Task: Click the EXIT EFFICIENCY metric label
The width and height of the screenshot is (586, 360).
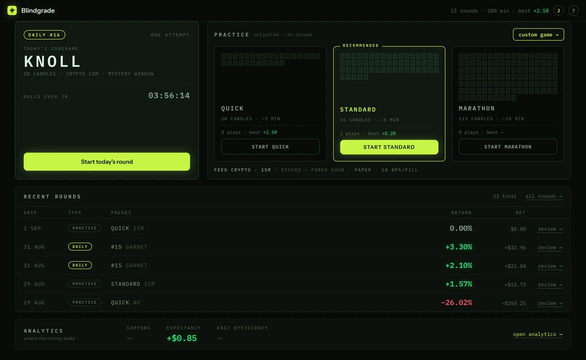Action: 242,328
